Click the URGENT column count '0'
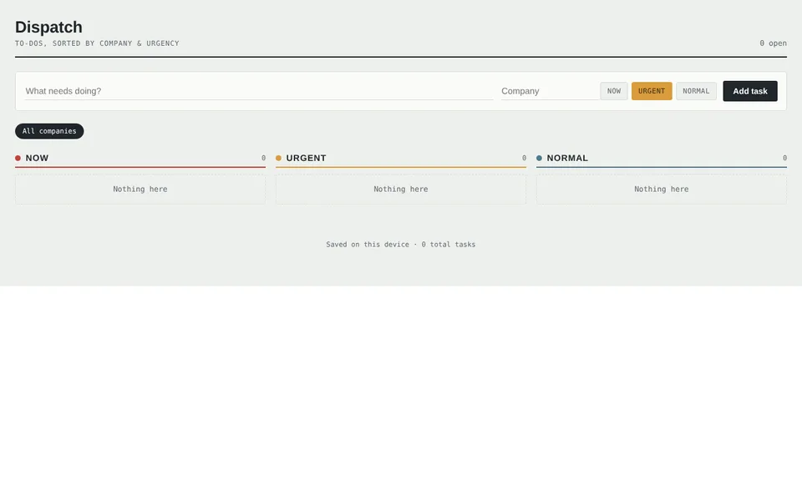The width and height of the screenshot is (802, 501). click(524, 158)
